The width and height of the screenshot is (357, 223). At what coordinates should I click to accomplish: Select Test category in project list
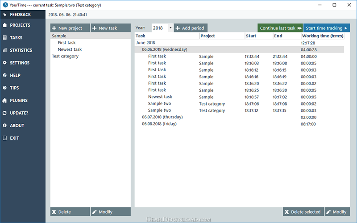65,57
